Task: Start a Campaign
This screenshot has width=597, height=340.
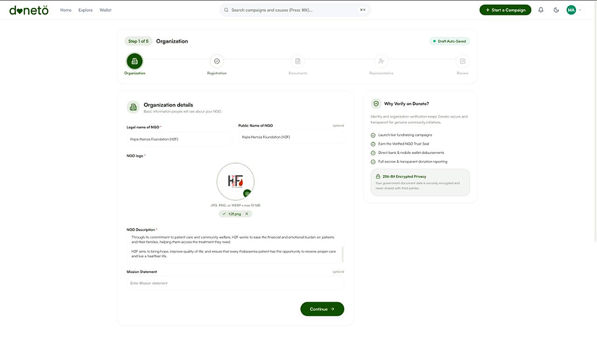Action: click(x=505, y=10)
